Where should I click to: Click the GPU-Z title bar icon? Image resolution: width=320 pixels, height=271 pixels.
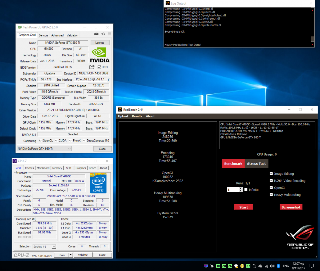coord(20,27)
